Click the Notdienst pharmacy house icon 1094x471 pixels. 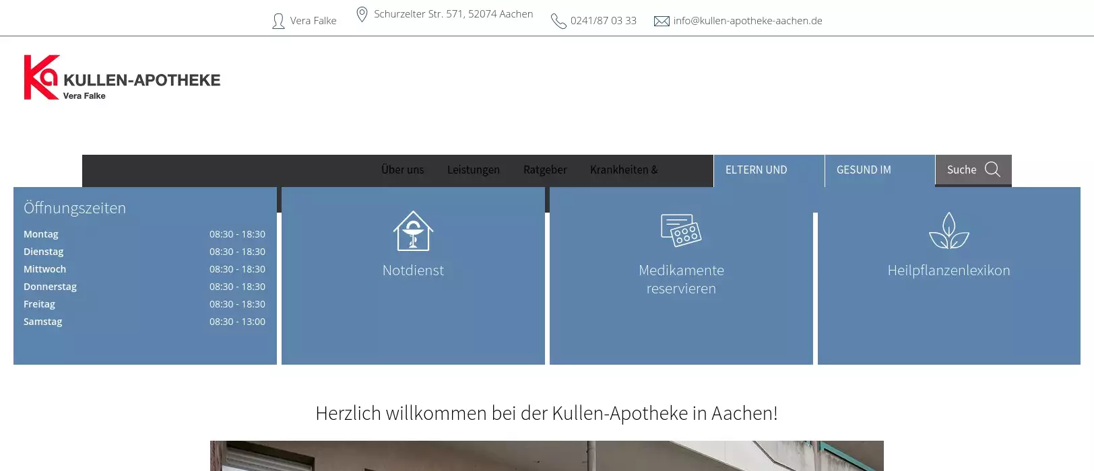tap(413, 231)
